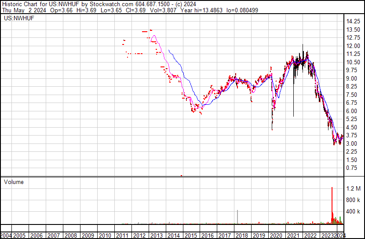
Task: Click the 2019 year label on timeline
Action: pos(259,235)
